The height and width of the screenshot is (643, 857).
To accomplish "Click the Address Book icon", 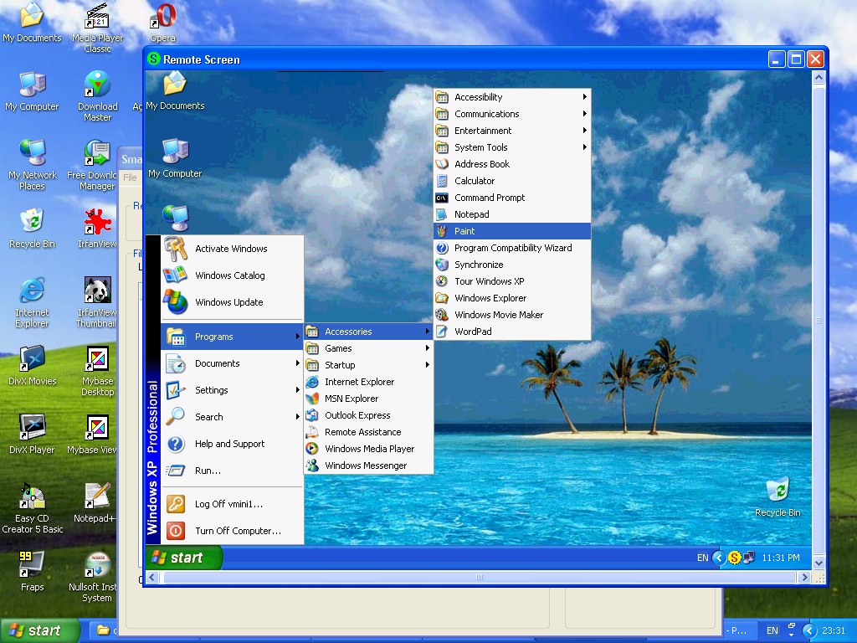I will tap(442, 164).
